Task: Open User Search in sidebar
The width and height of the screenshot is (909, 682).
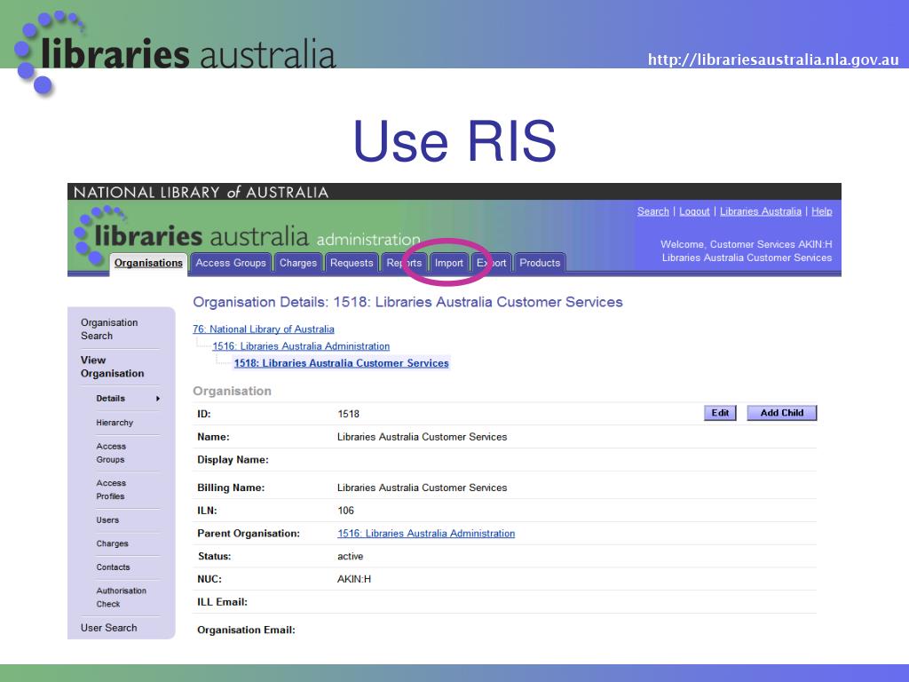Action: click(109, 628)
